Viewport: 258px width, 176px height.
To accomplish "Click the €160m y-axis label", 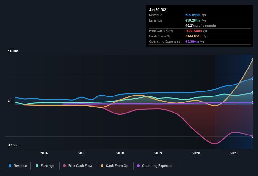I will point(13,51).
